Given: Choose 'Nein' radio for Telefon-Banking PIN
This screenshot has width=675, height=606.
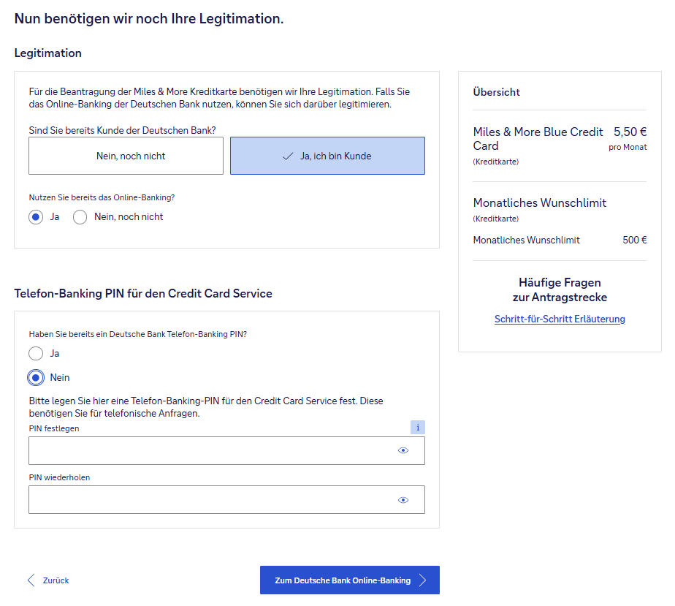Looking at the screenshot, I should coord(36,377).
